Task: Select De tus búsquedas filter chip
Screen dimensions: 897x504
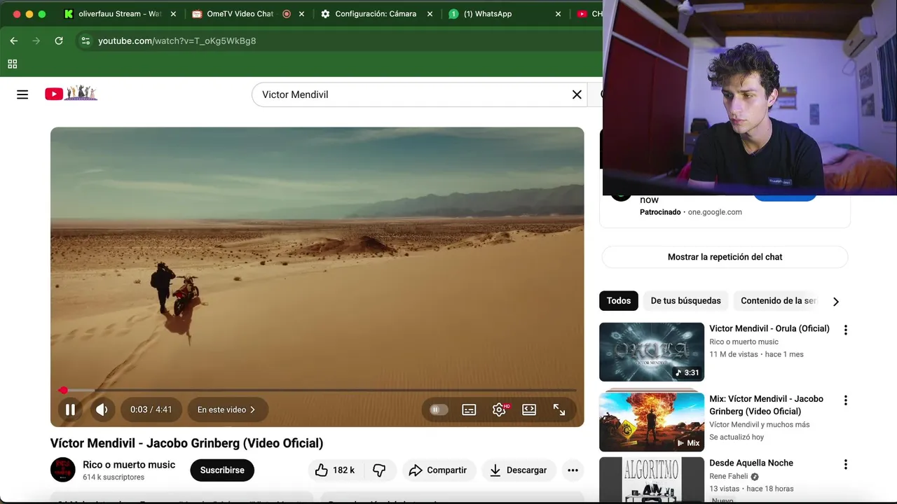Action: tap(685, 301)
